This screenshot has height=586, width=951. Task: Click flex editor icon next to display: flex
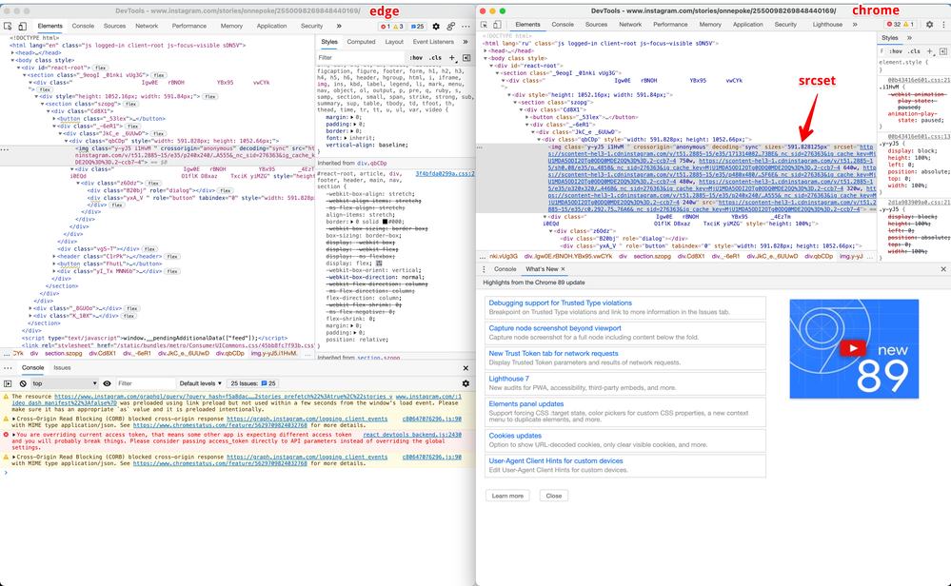(x=379, y=264)
